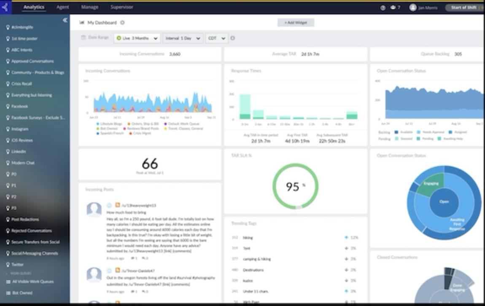Click the avatar of 13heavyweight13 post
485x306 pixels.
pyautogui.click(x=94, y=209)
